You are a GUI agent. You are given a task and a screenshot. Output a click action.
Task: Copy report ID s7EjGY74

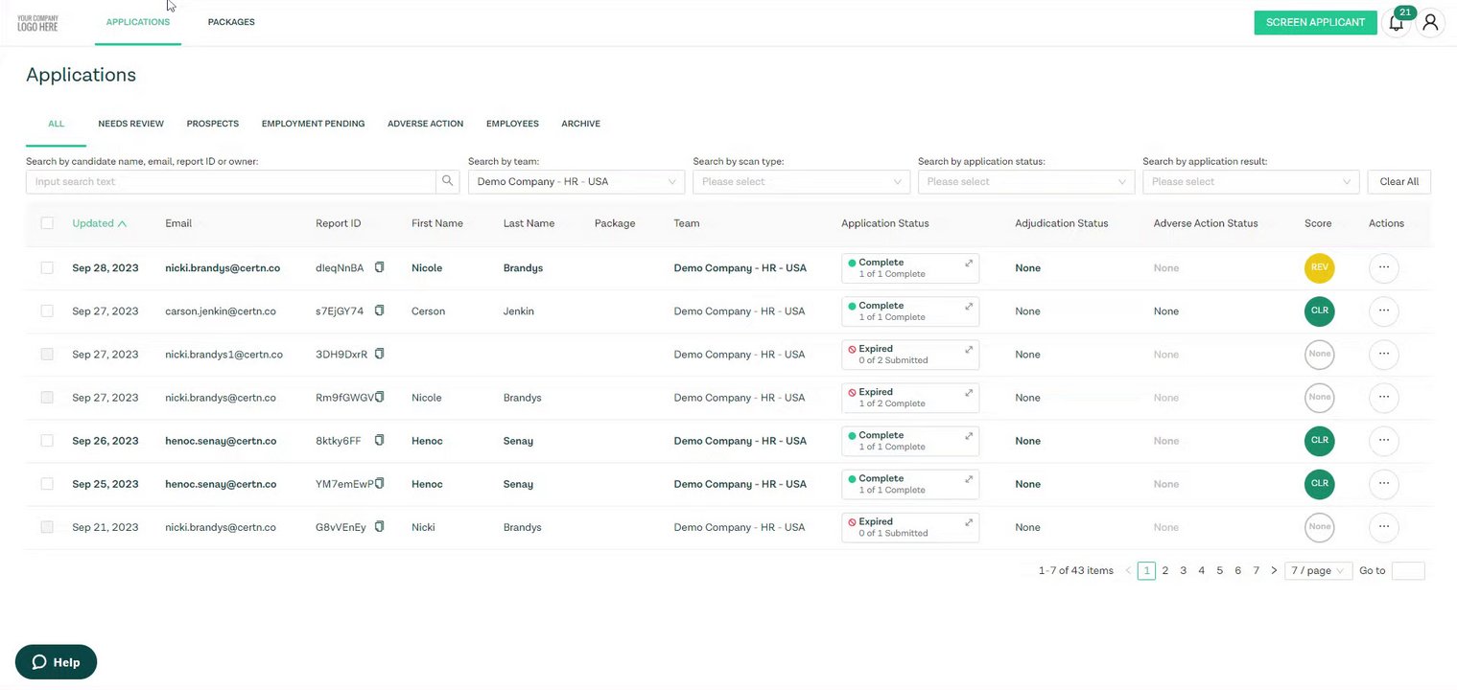tap(379, 310)
